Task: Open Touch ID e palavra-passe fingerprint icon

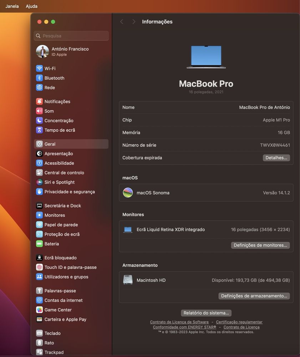Action: [x=39, y=267]
